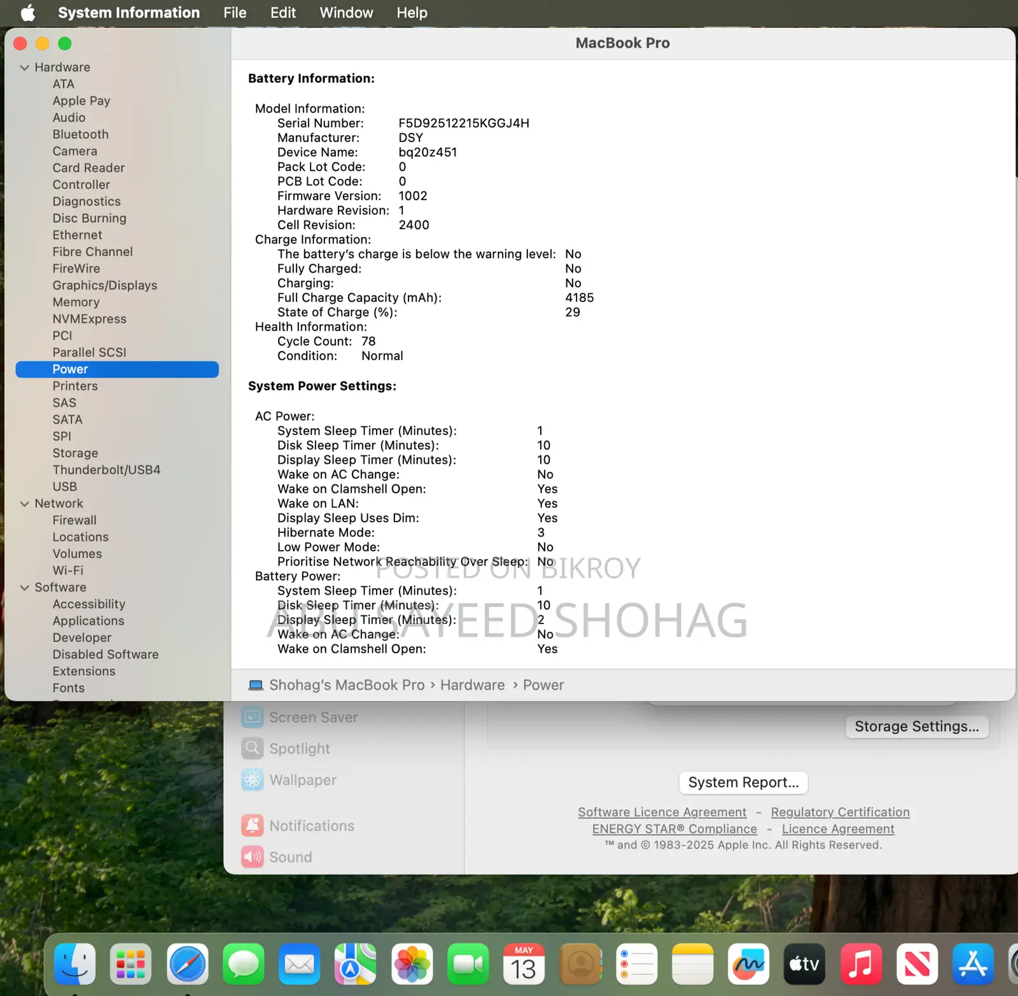The image size is (1018, 996).
Task: Click the Spotlight icon in System Settings
Action: pos(253,748)
